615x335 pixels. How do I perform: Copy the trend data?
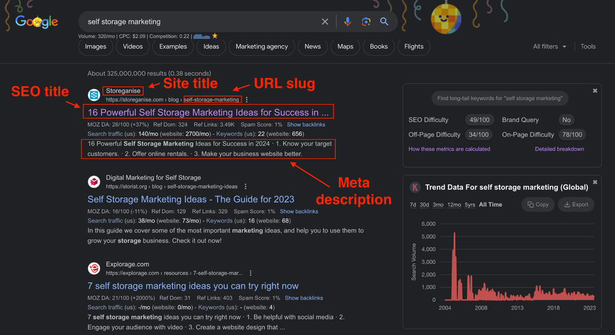[538, 205]
